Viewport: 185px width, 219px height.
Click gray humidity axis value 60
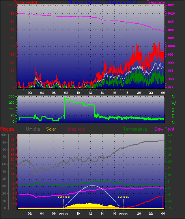pos(4,165)
